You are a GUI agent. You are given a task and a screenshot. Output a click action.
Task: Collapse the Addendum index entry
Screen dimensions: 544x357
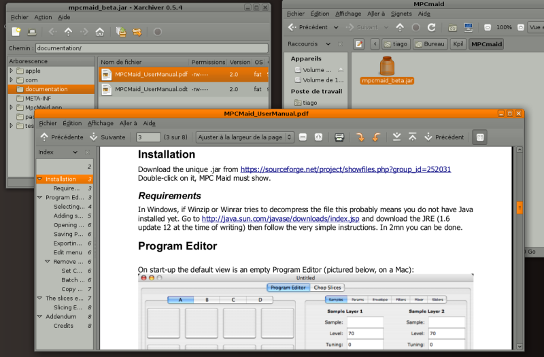[x=39, y=316]
